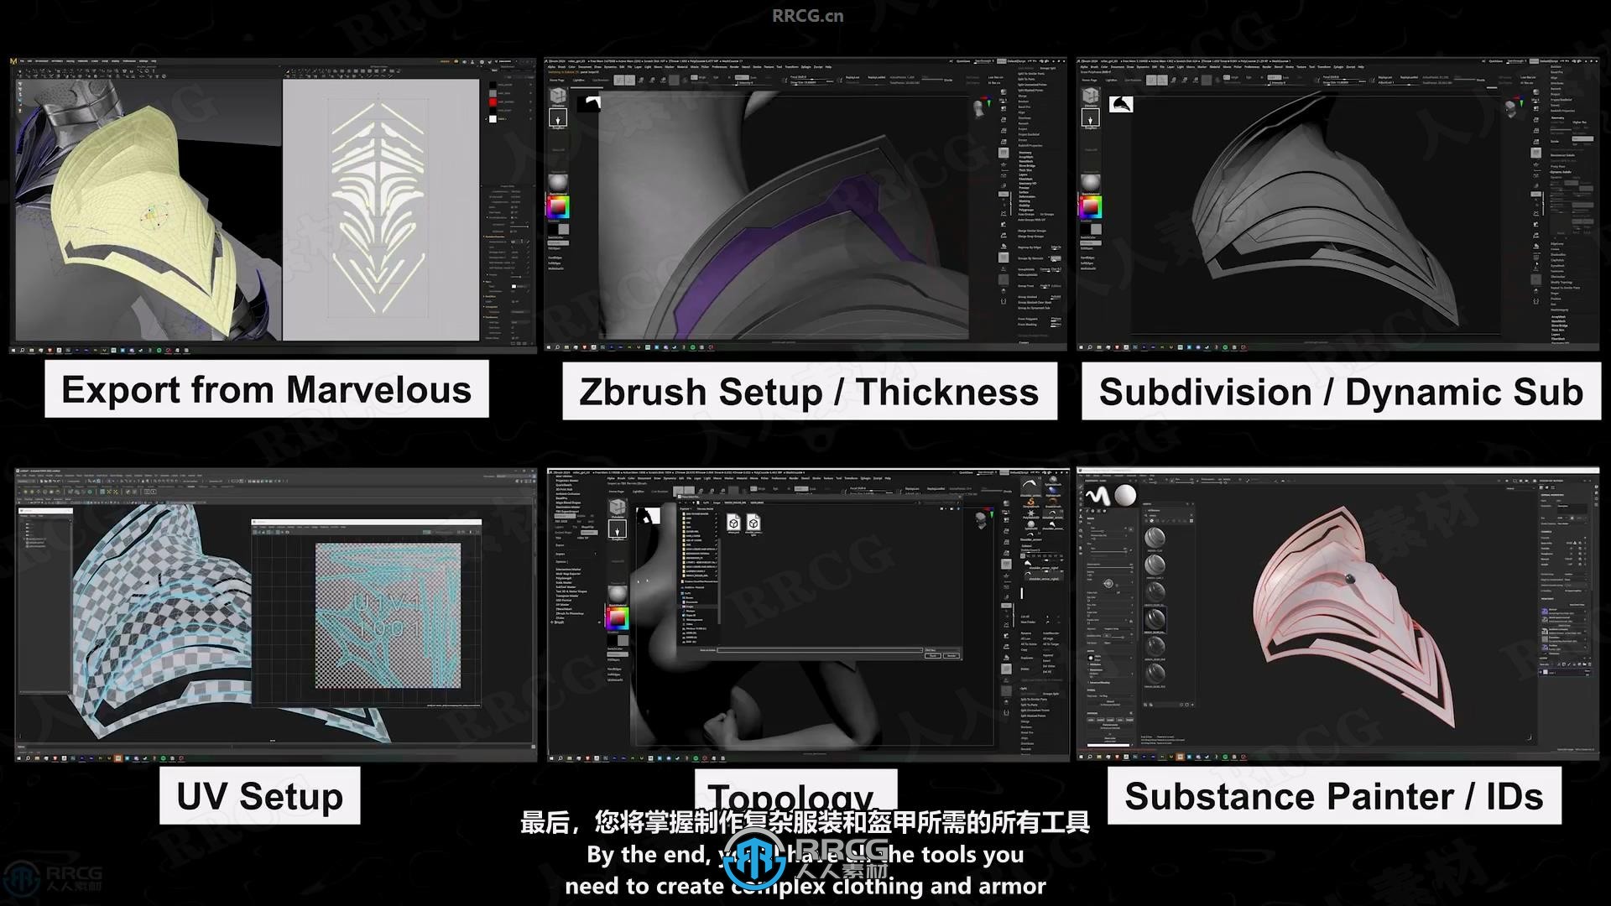Click the Open button in Topology file dialog
1611x906 pixels.
coord(933,656)
